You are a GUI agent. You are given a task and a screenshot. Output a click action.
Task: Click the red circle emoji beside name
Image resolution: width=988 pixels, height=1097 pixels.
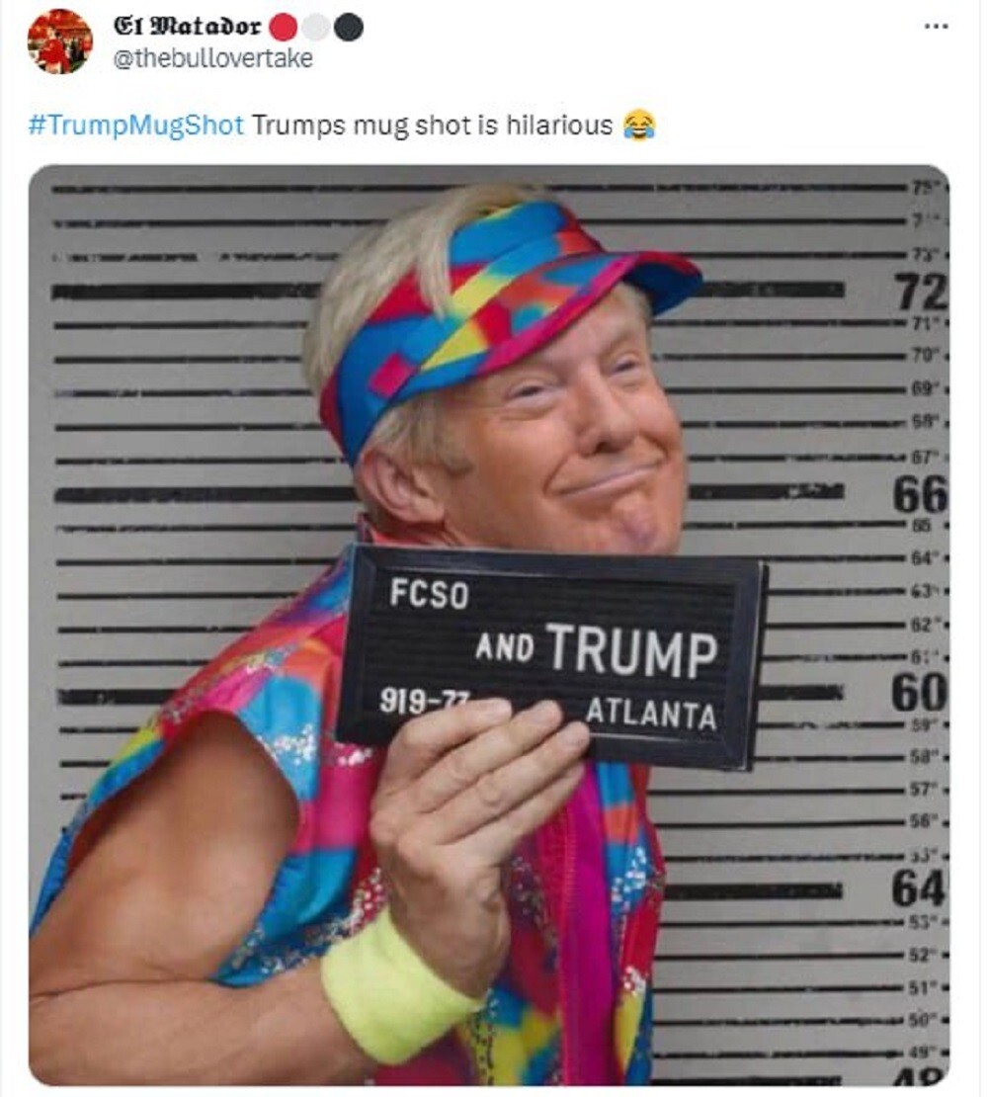point(284,28)
